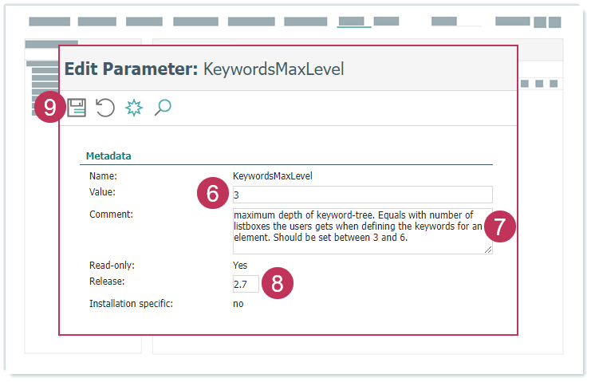Click the Installation specific value no
591x382 pixels.
(238, 303)
